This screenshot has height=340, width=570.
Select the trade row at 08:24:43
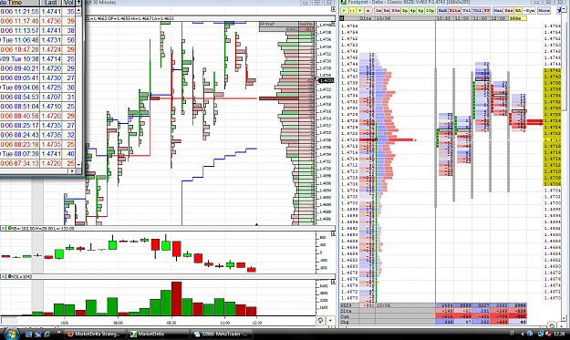click(37, 135)
